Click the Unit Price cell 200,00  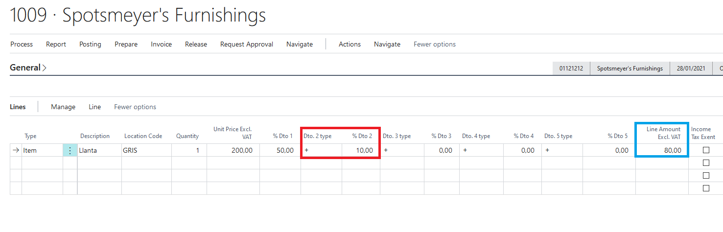click(233, 150)
